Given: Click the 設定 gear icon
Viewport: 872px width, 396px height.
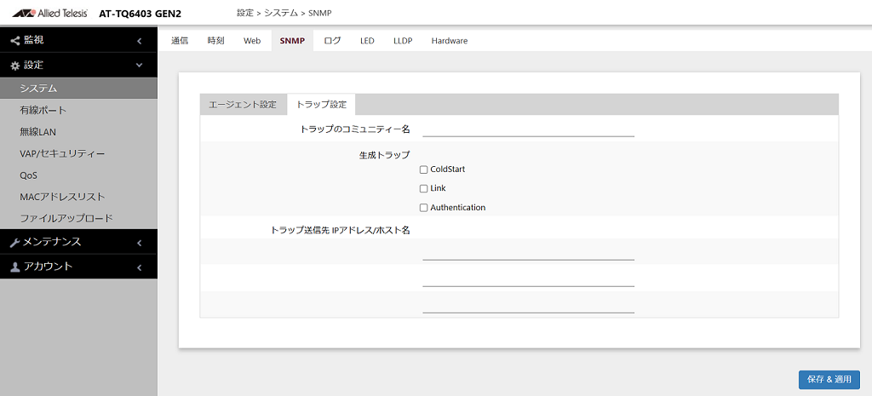Looking at the screenshot, I should pyautogui.click(x=15, y=66).
